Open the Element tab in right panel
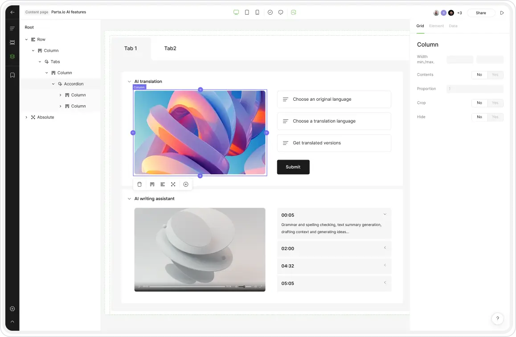The height and width of the screenshot is (337, 516). pos(436,26)
